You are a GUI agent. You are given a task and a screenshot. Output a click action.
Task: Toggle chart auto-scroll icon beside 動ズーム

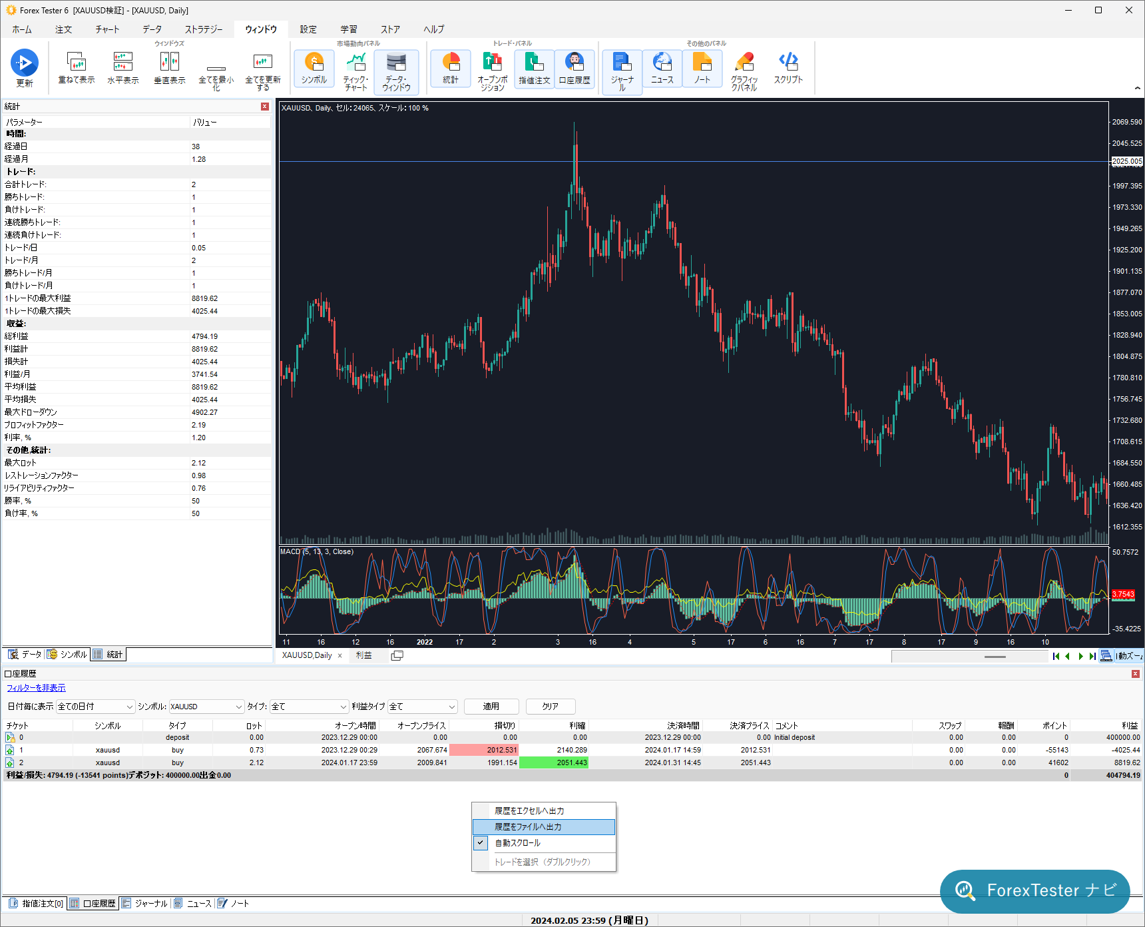coord(1106,656)
